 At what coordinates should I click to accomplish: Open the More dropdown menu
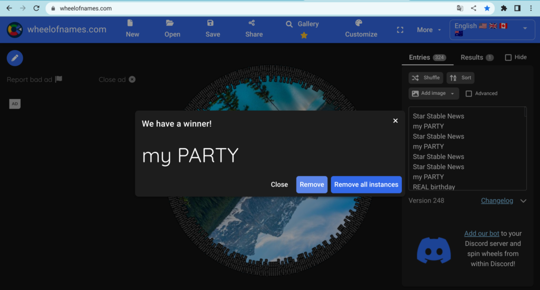pos(429,30)
